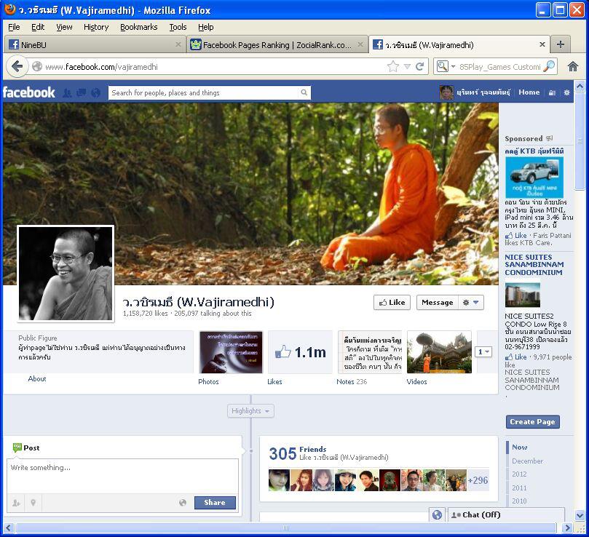Open Facebook messages icon in the blue bar
The width and height of the screenshot is (589, 537).
point(81,92)
